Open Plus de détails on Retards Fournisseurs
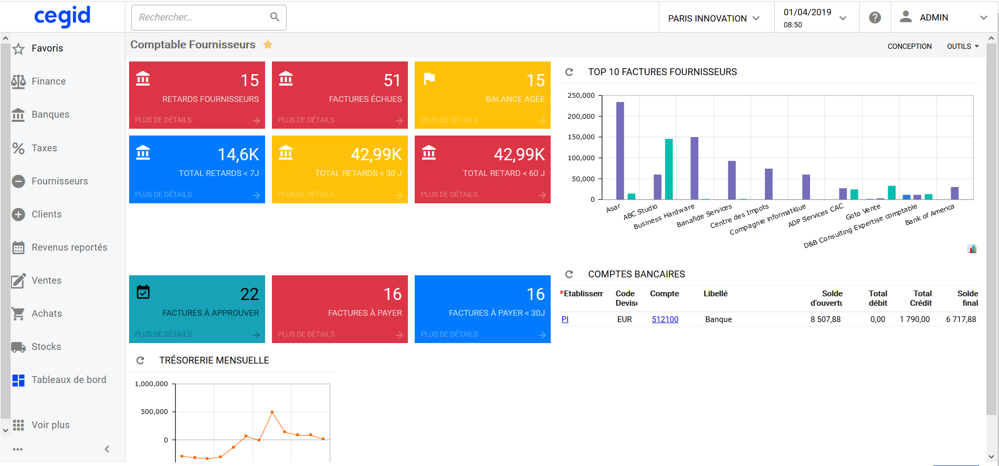Viewport: 999px width, 466px height. point(163,120)
